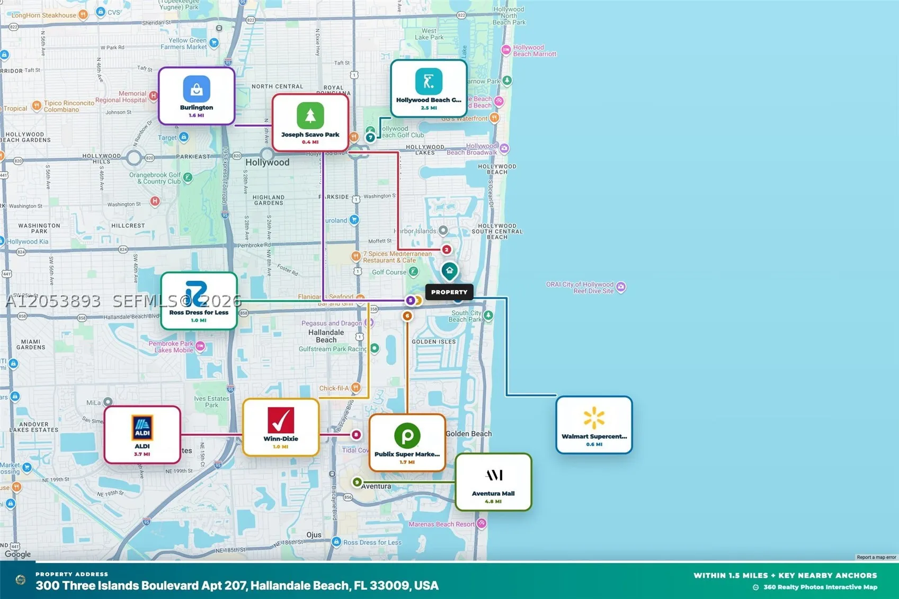Select the orange numbered marker 6

tap(407, 316)
